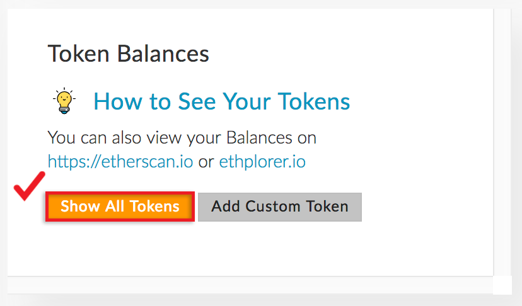Reveal token list via Show All Tokens
This screenshot has height=306, width=522.
(x=120, y=207)
